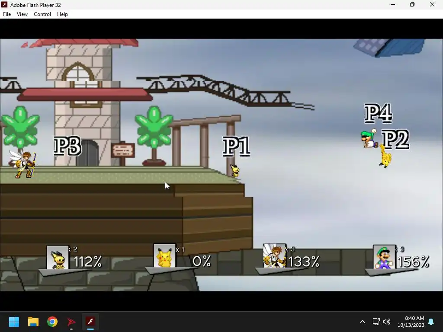Image resolution: width=443 pixels, height=332 pixels.
Task: Click the P1 player indicator label
Action: [x=237, y=147]
